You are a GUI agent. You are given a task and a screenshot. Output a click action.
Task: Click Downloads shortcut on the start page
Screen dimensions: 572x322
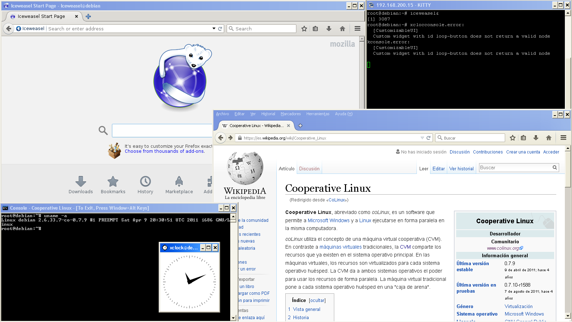(81, 185)
